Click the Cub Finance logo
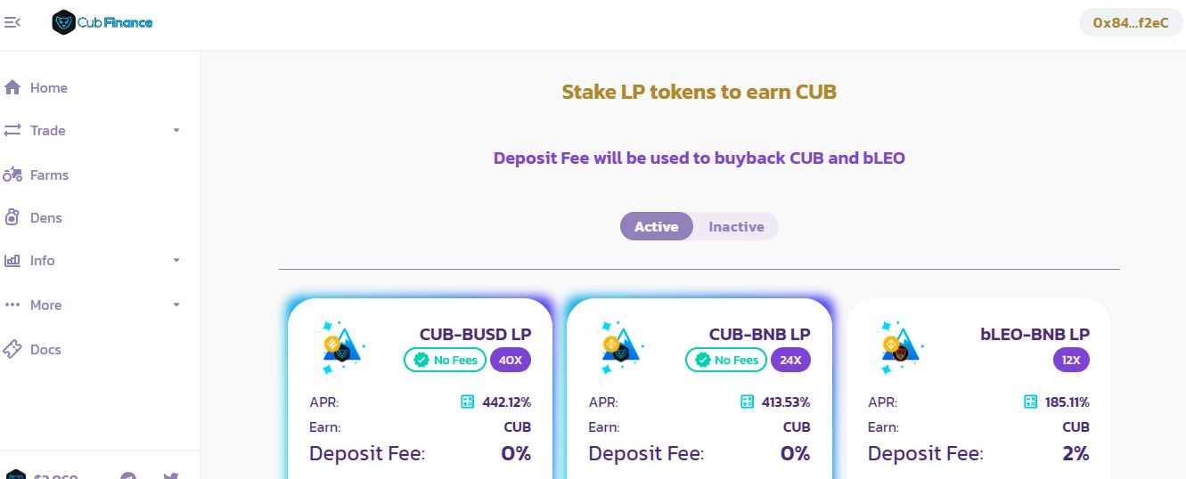The width and height of the screenshot is (1186, 479). (x=102, y=22)
